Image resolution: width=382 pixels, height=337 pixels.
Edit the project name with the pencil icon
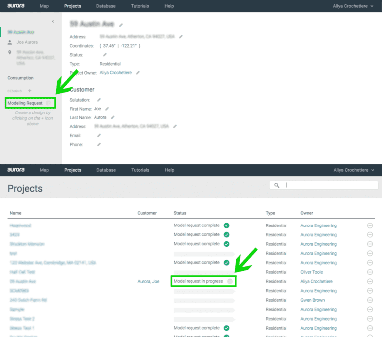pyautogui.click(x=121, y=25)
